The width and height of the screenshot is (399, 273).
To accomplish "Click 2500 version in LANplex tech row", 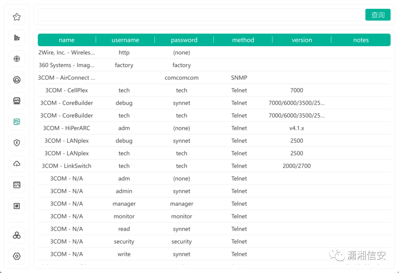I will (x=296, y=153).
